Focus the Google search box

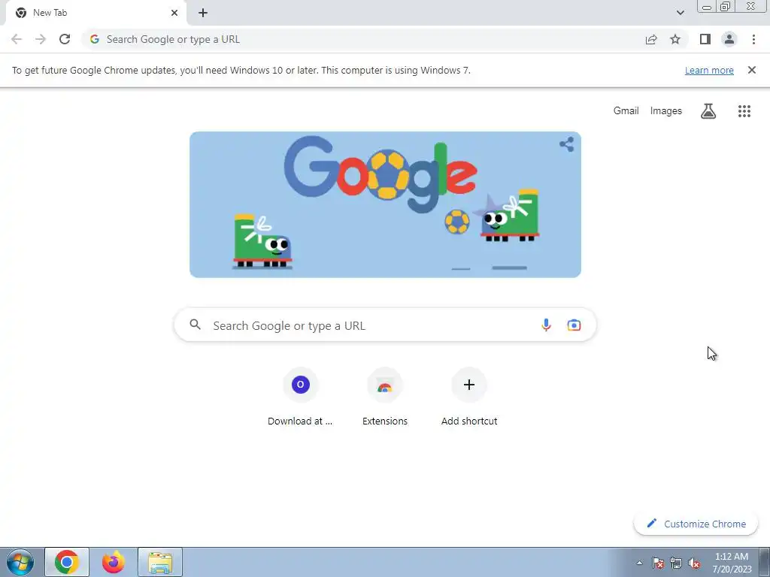click(385, 325)
